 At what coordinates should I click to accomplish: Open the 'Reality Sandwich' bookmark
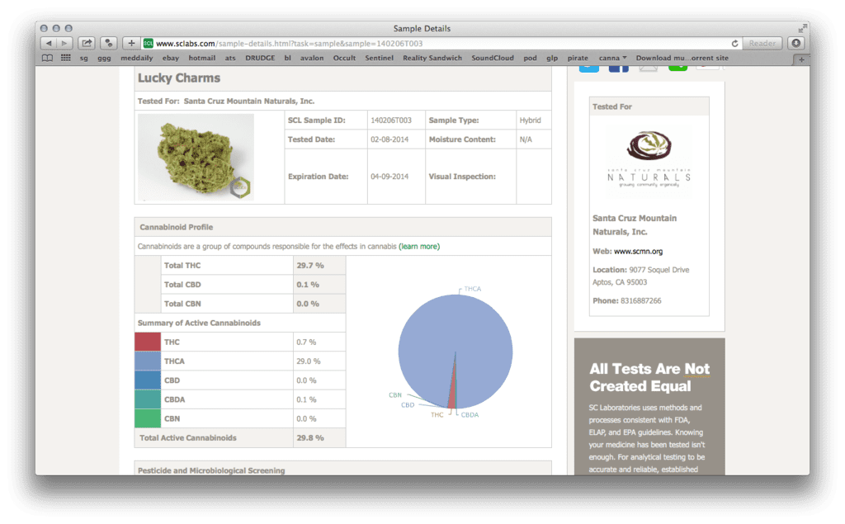[432, 59]
